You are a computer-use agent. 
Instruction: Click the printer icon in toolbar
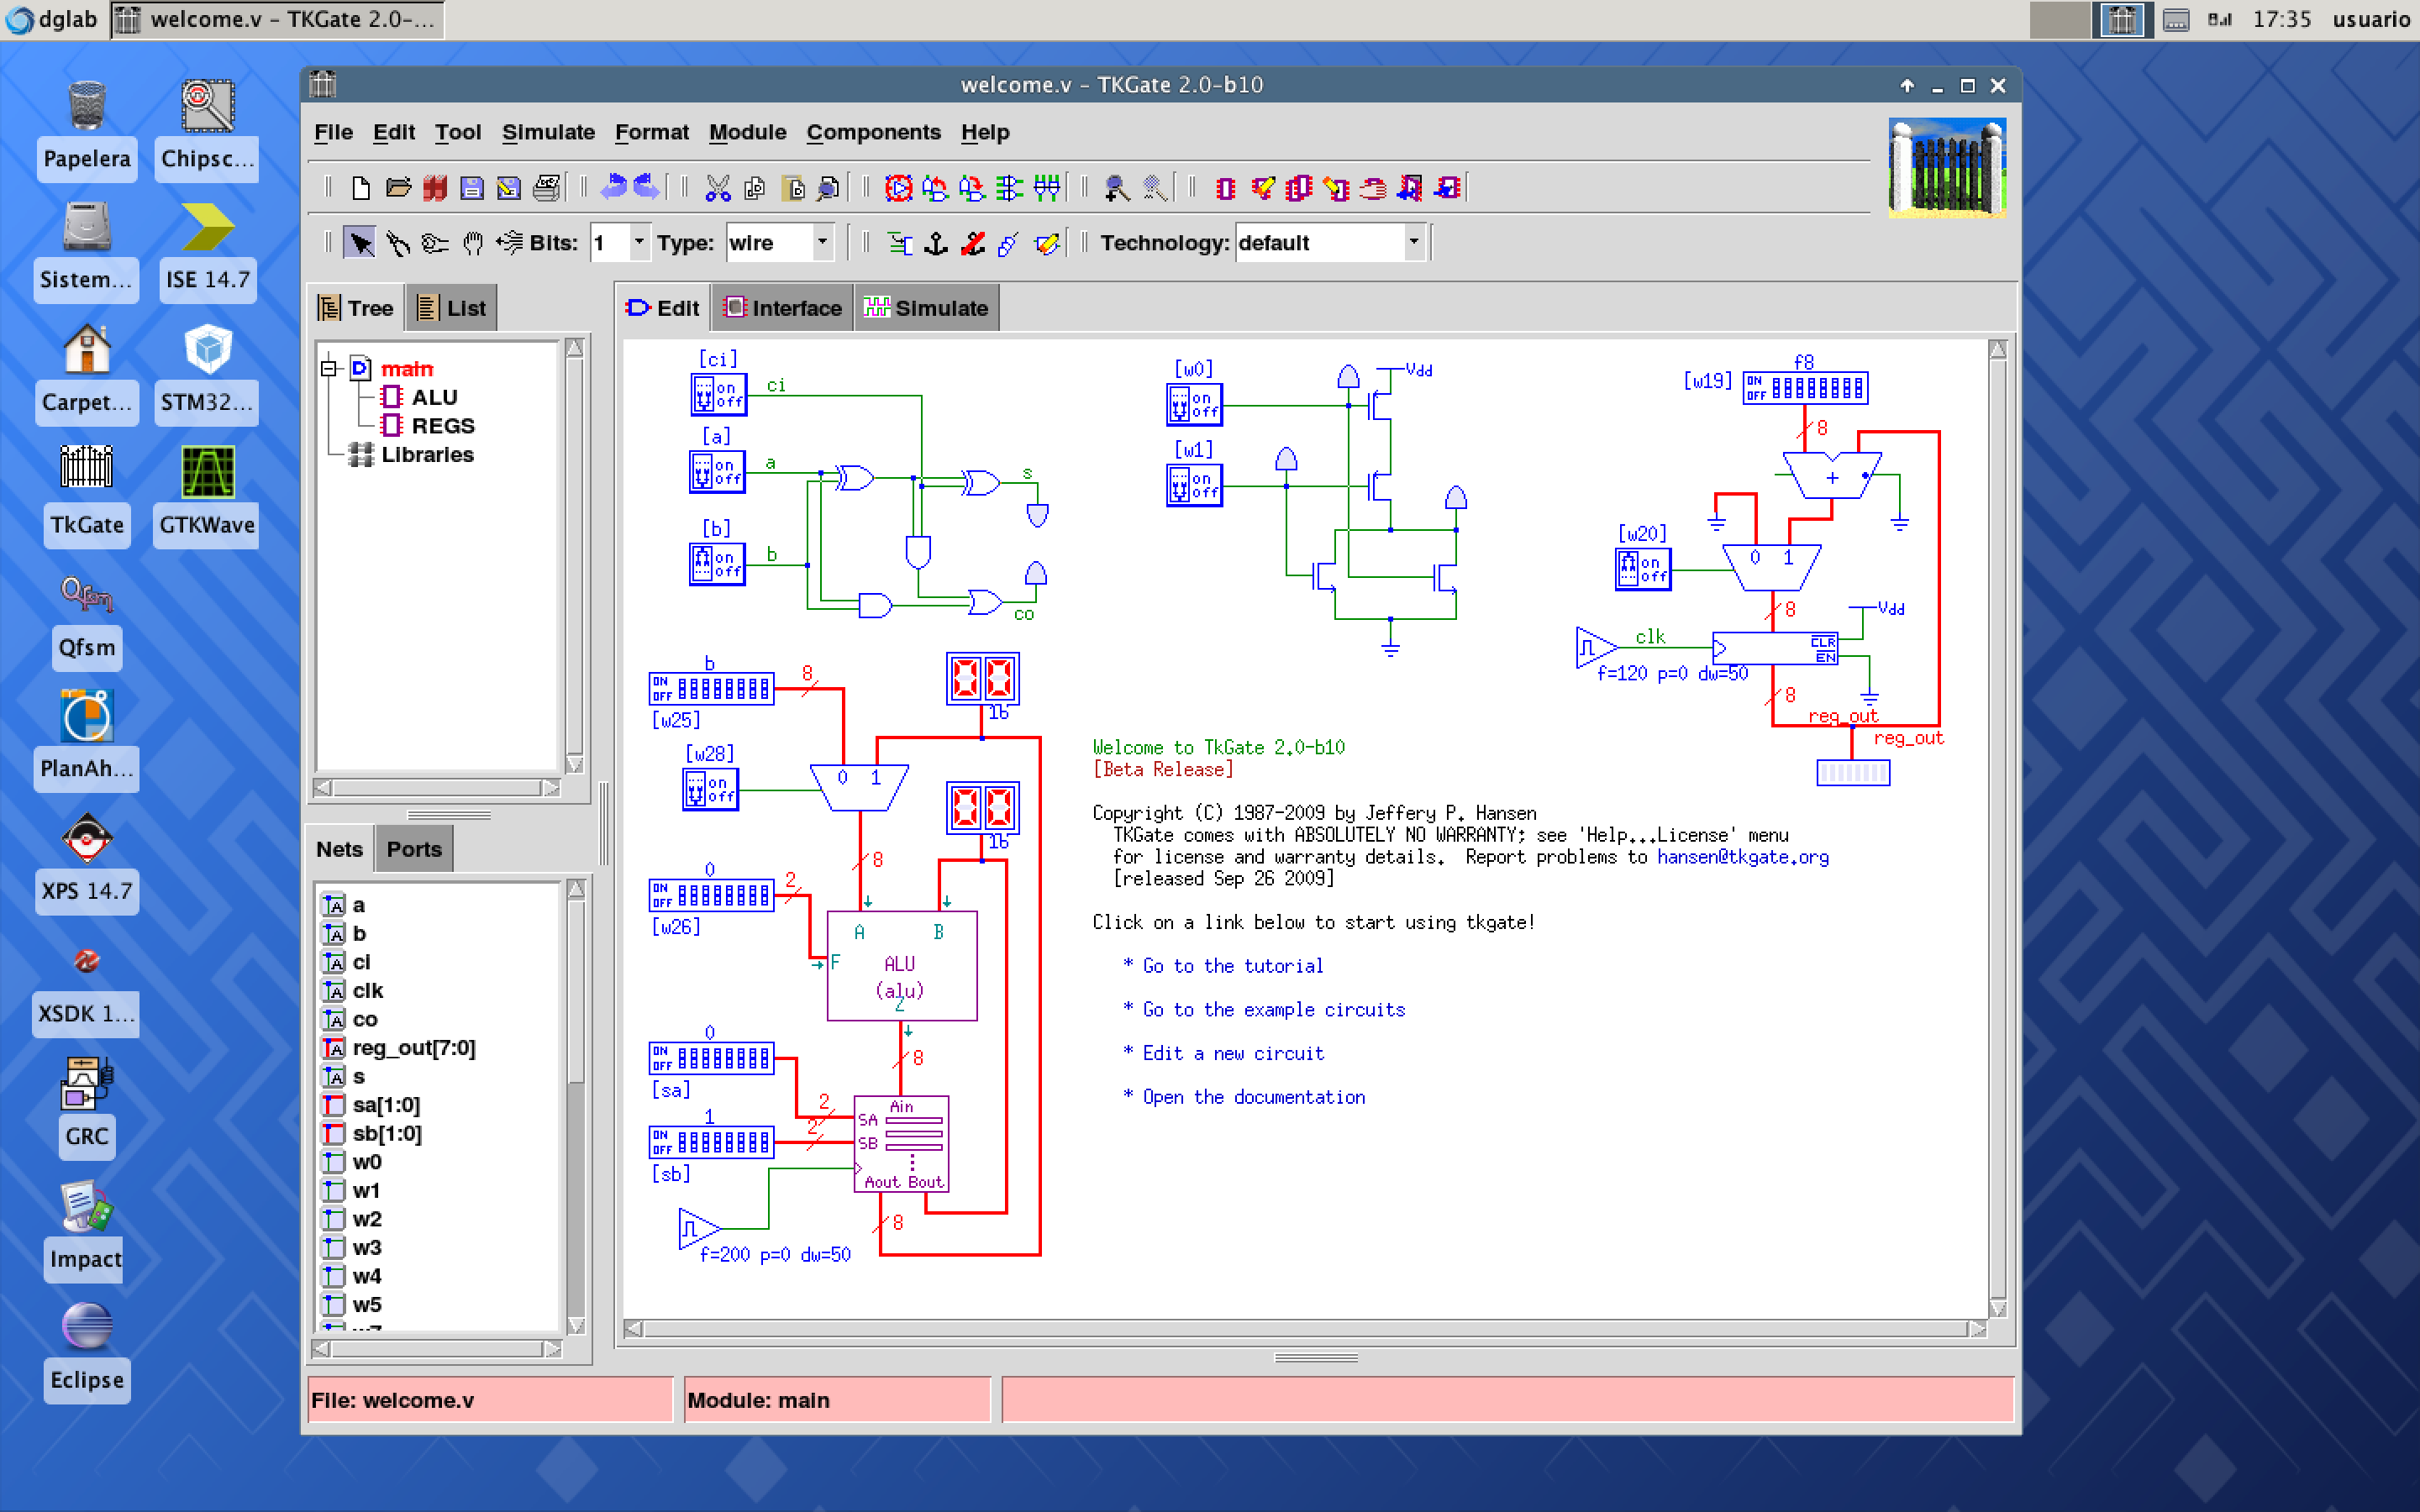pos(546,188)
